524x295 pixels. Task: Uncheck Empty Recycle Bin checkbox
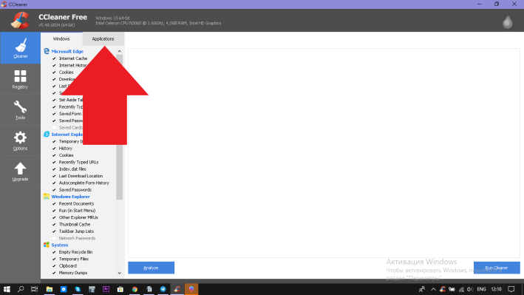(54, 252)
